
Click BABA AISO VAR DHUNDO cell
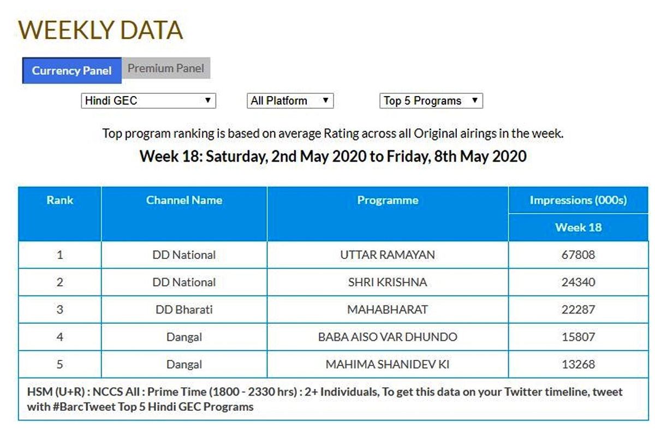click(x=388, y=337)
